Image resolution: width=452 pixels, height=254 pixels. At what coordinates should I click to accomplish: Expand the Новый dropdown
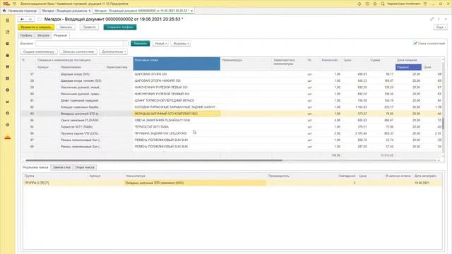(x=160, y=44)
